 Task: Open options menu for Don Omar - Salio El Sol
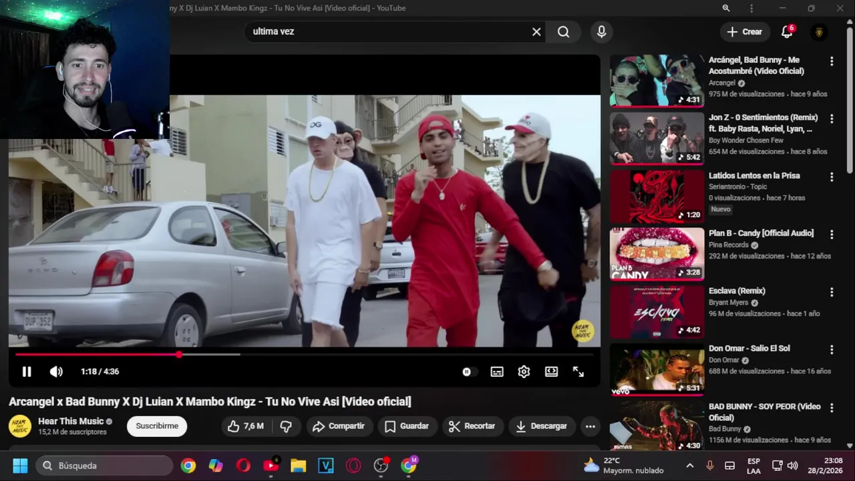tap(832, 350)
